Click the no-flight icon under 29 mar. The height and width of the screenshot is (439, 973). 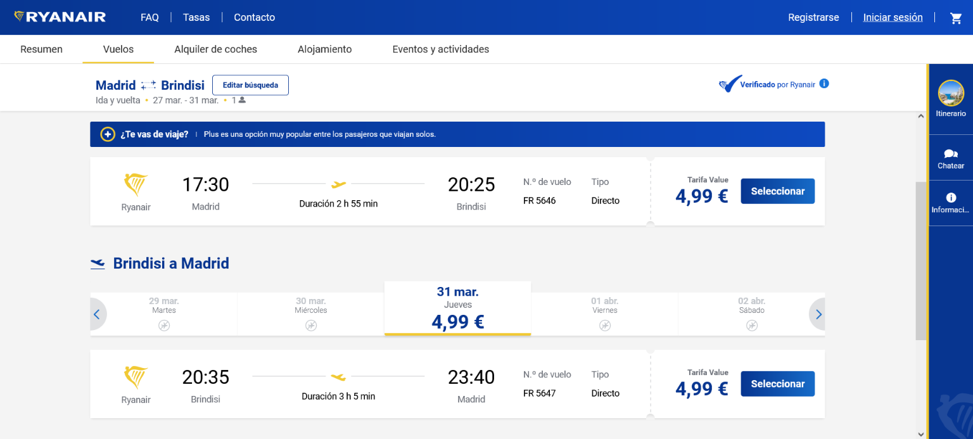tap(164, 326)
